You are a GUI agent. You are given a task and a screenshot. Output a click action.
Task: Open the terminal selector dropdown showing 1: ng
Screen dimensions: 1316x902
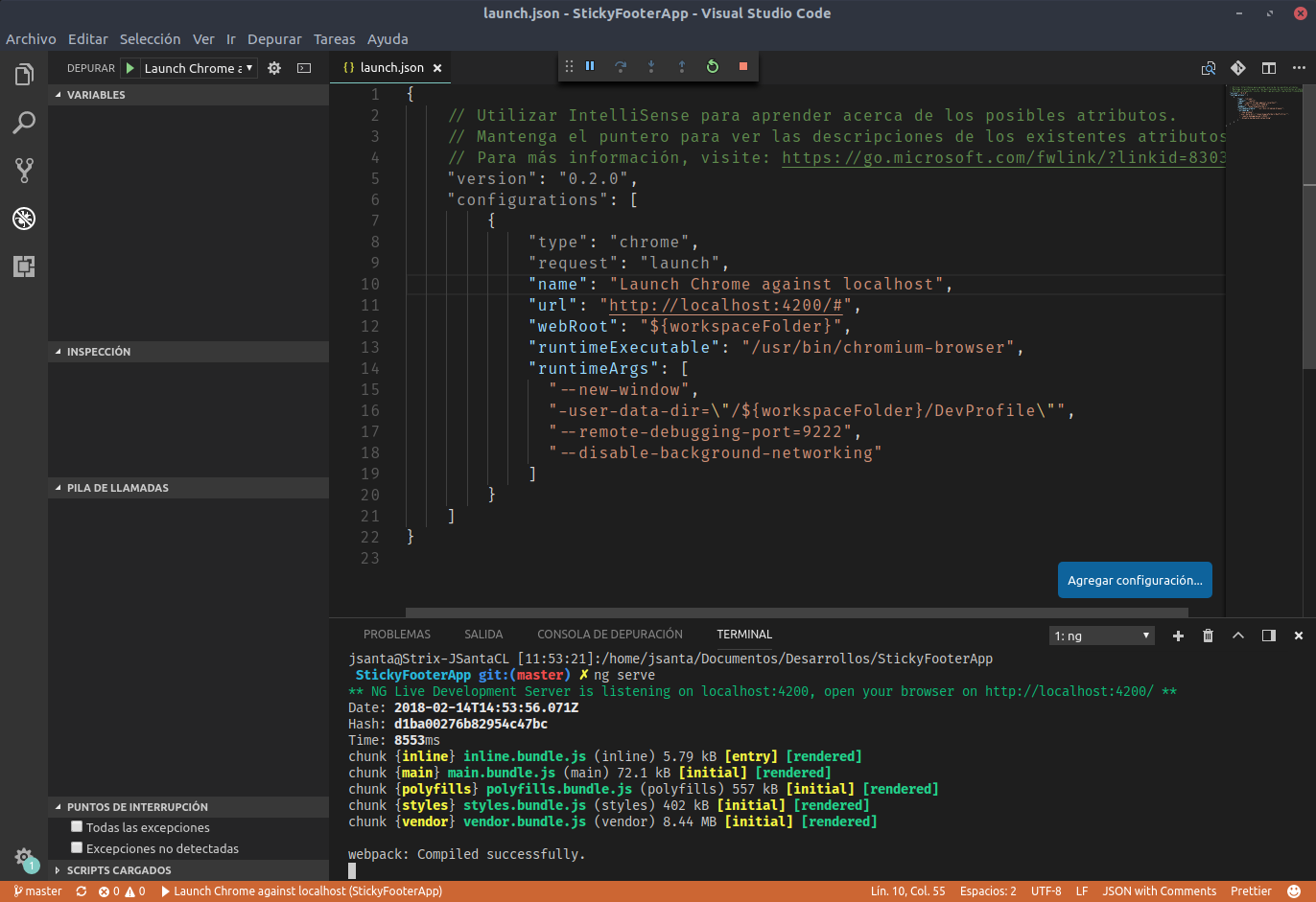(1101, 635)
